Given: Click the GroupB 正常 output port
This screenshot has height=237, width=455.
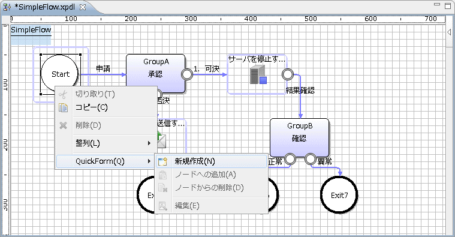Looking at the screenshot, I should 290,159.
